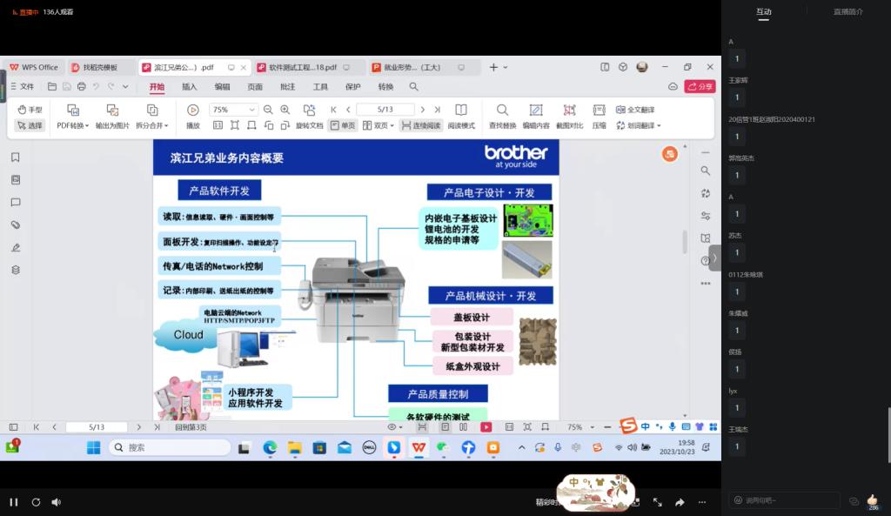The width and height of the screenshot is (891, 516).
Task: Click the red 分享 share button
Action: [700, 86]
